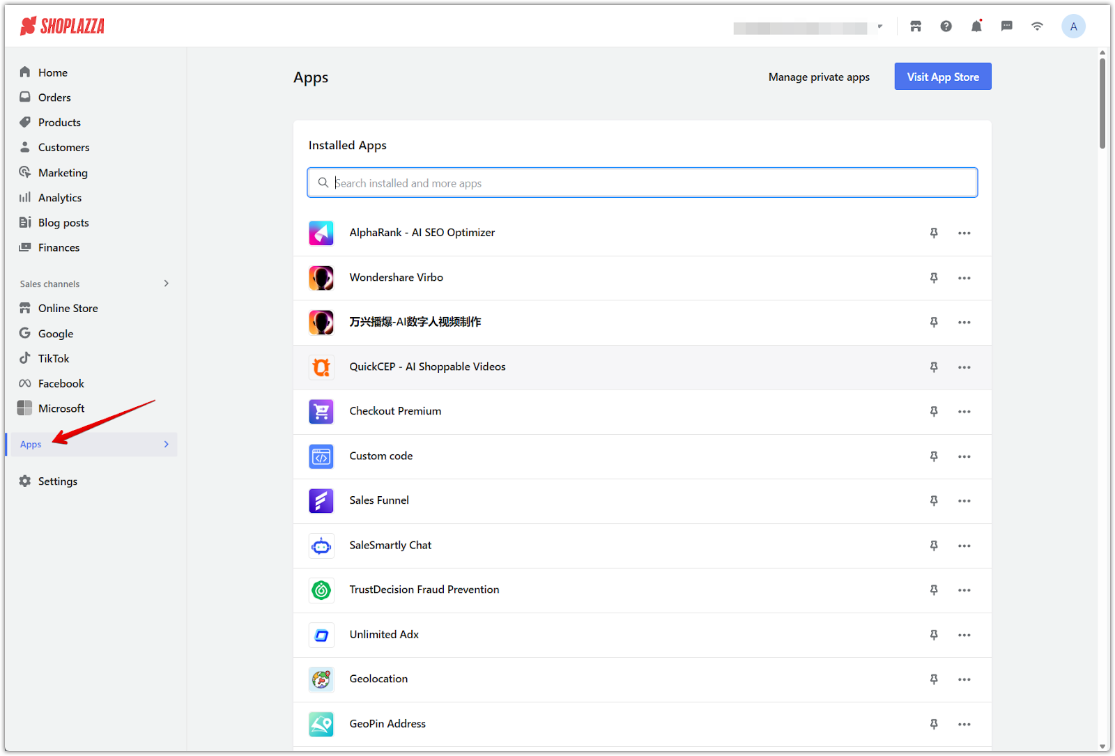Open more options for SaleSmartly Chat
1115x756 pixels.
tap(964, 546)
